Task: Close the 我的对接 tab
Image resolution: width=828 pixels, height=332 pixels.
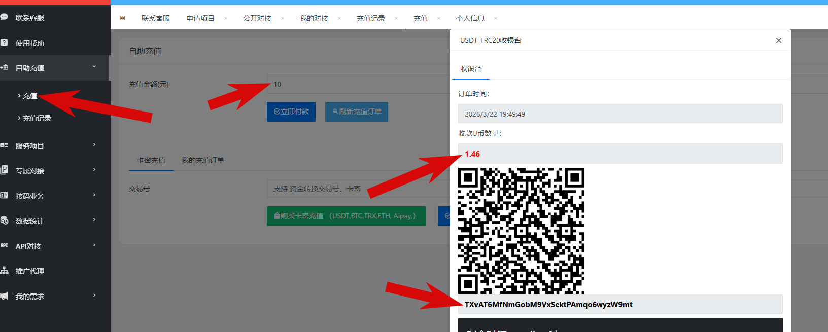Action: pyautogui.click(x=339, y=18)
